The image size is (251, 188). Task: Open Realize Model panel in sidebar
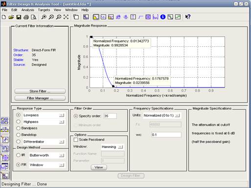coord(4,148)
